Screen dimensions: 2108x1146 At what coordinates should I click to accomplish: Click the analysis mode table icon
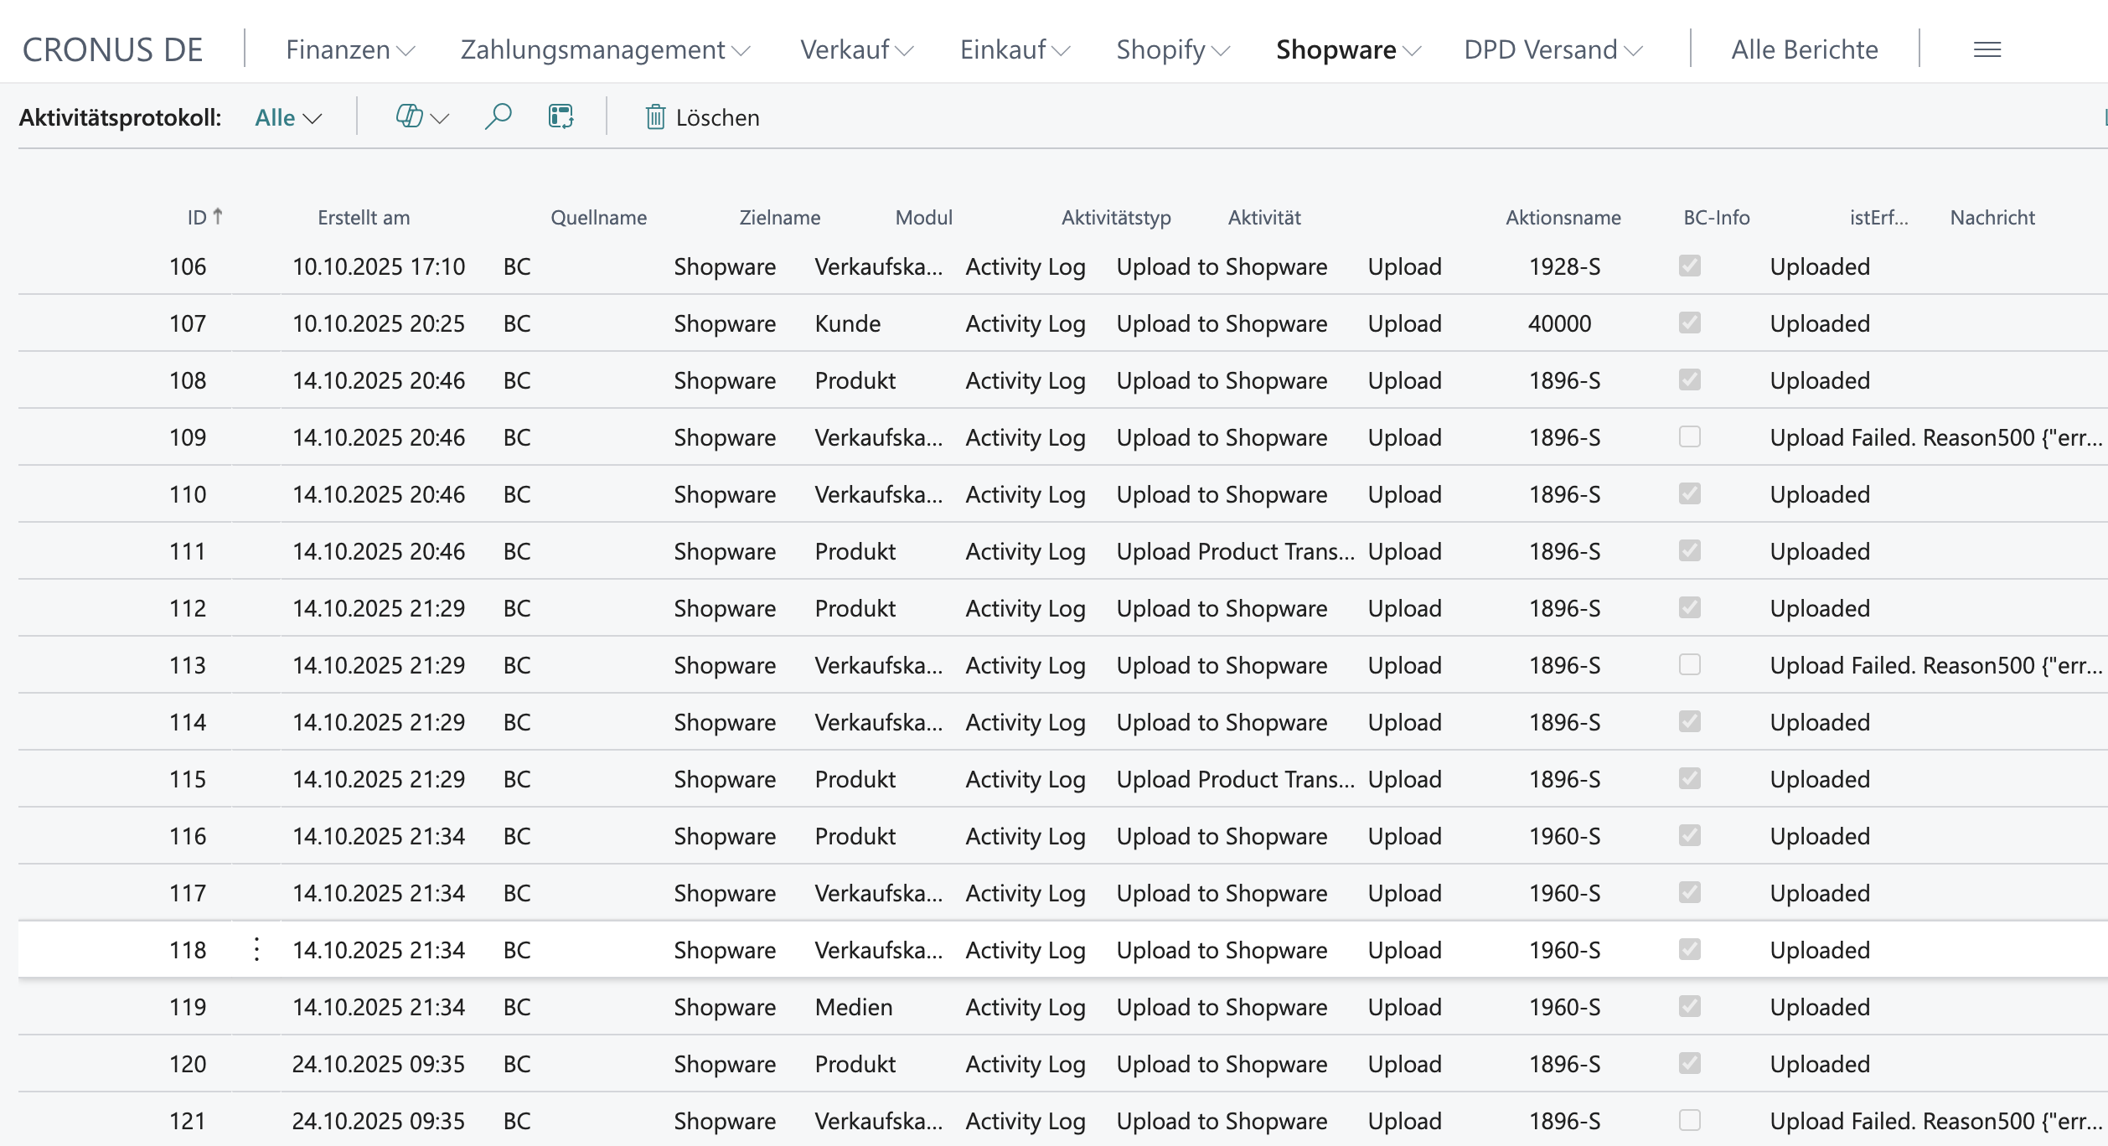[561, 116]
